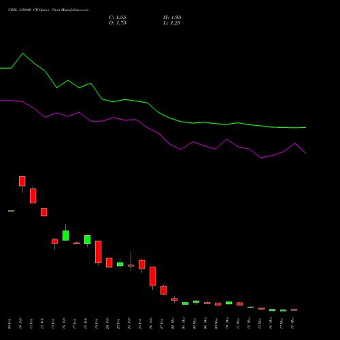Select the 12 Feb date label

point(42,324)
